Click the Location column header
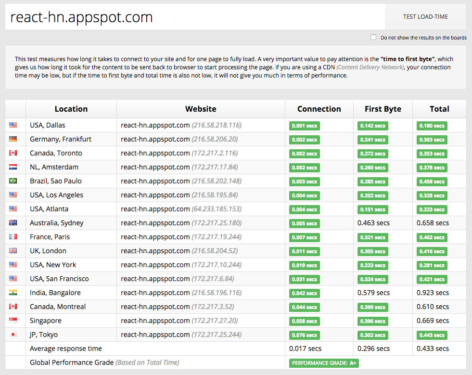The height and width of the screenshot is (375, 472). (71, 109)
